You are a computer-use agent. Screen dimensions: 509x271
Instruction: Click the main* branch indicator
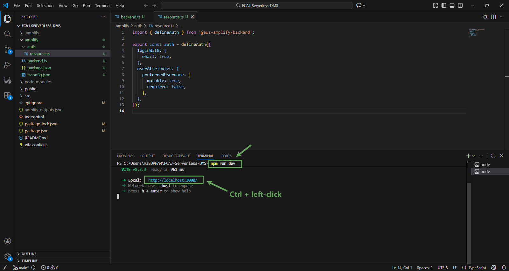21,268
